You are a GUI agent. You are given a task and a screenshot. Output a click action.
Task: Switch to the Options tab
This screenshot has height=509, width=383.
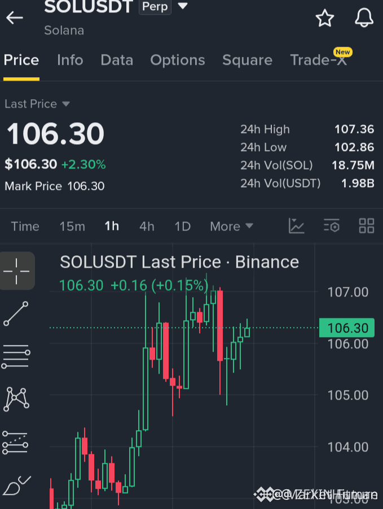[x=178, y=60]
